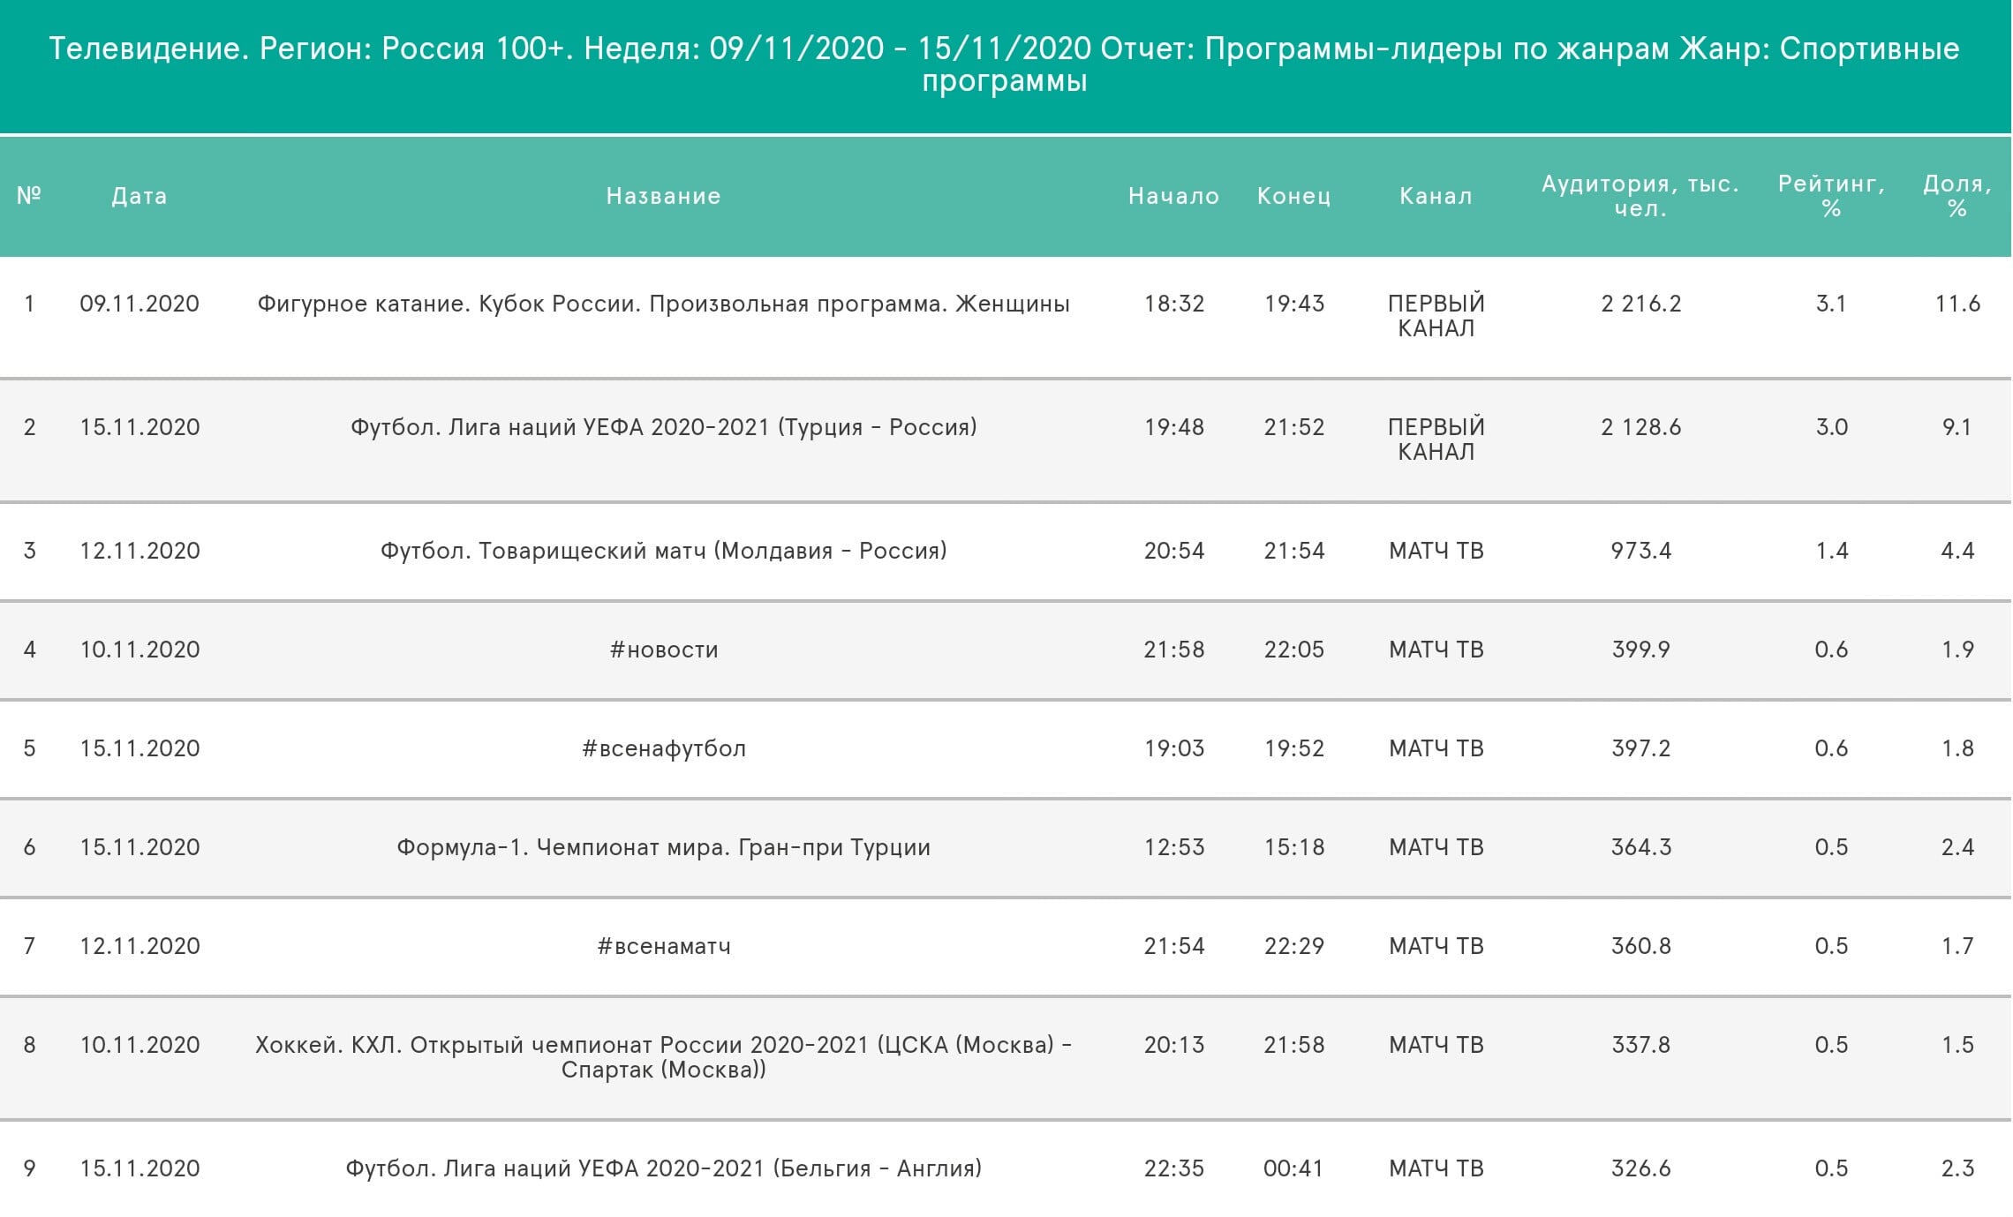This screenshot has height=1217, width=2013.
Task: Select the Доля, % column header
Action: point(1957,196)
